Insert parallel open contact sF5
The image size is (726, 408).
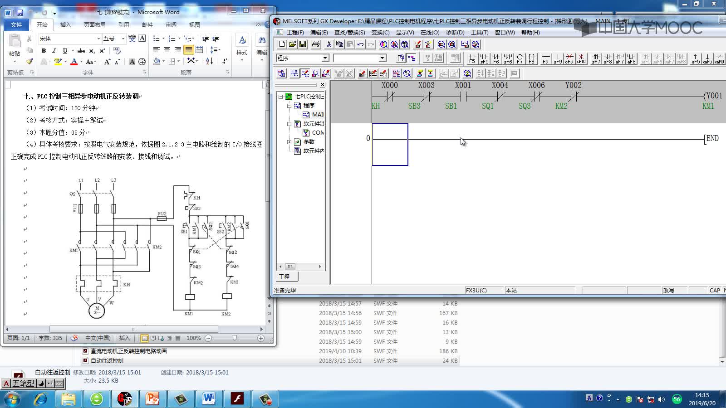coord(484,58)
